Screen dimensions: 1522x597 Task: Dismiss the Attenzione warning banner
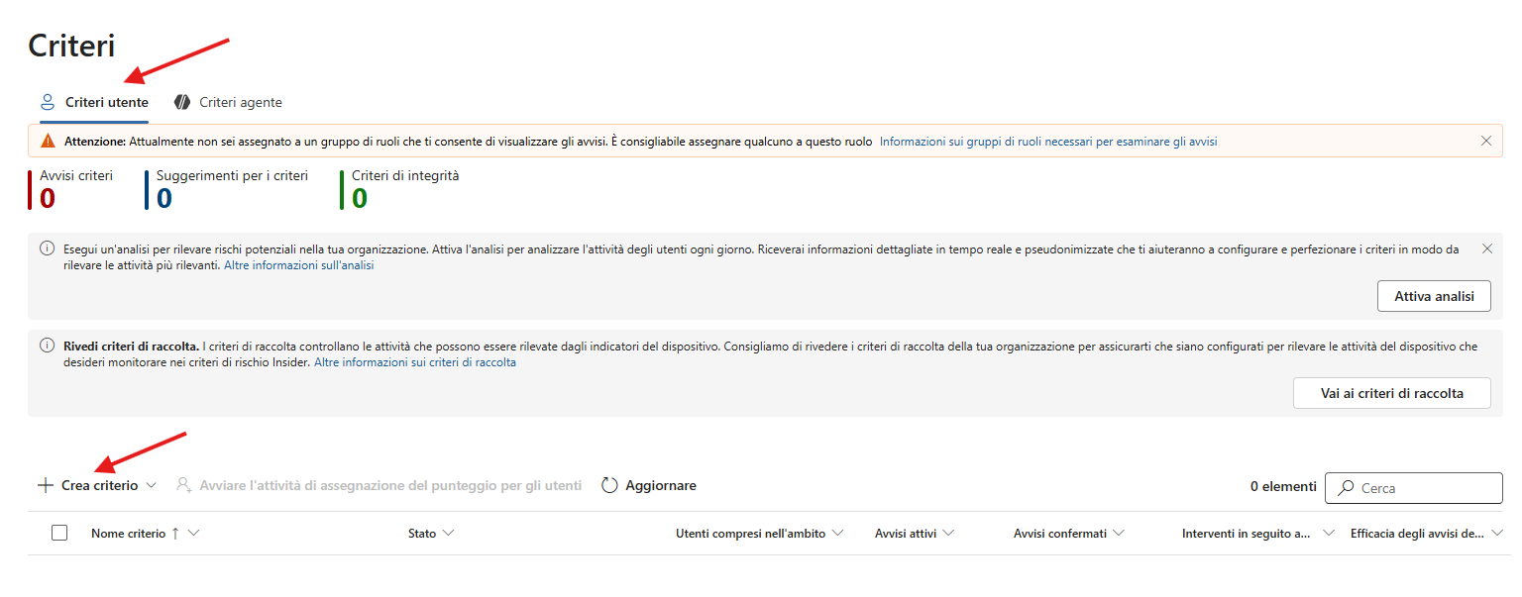[x=1485, y=142]
